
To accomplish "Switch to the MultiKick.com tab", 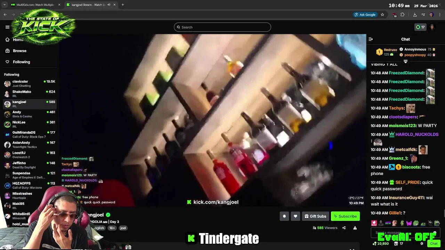I will tap(35, 5).
